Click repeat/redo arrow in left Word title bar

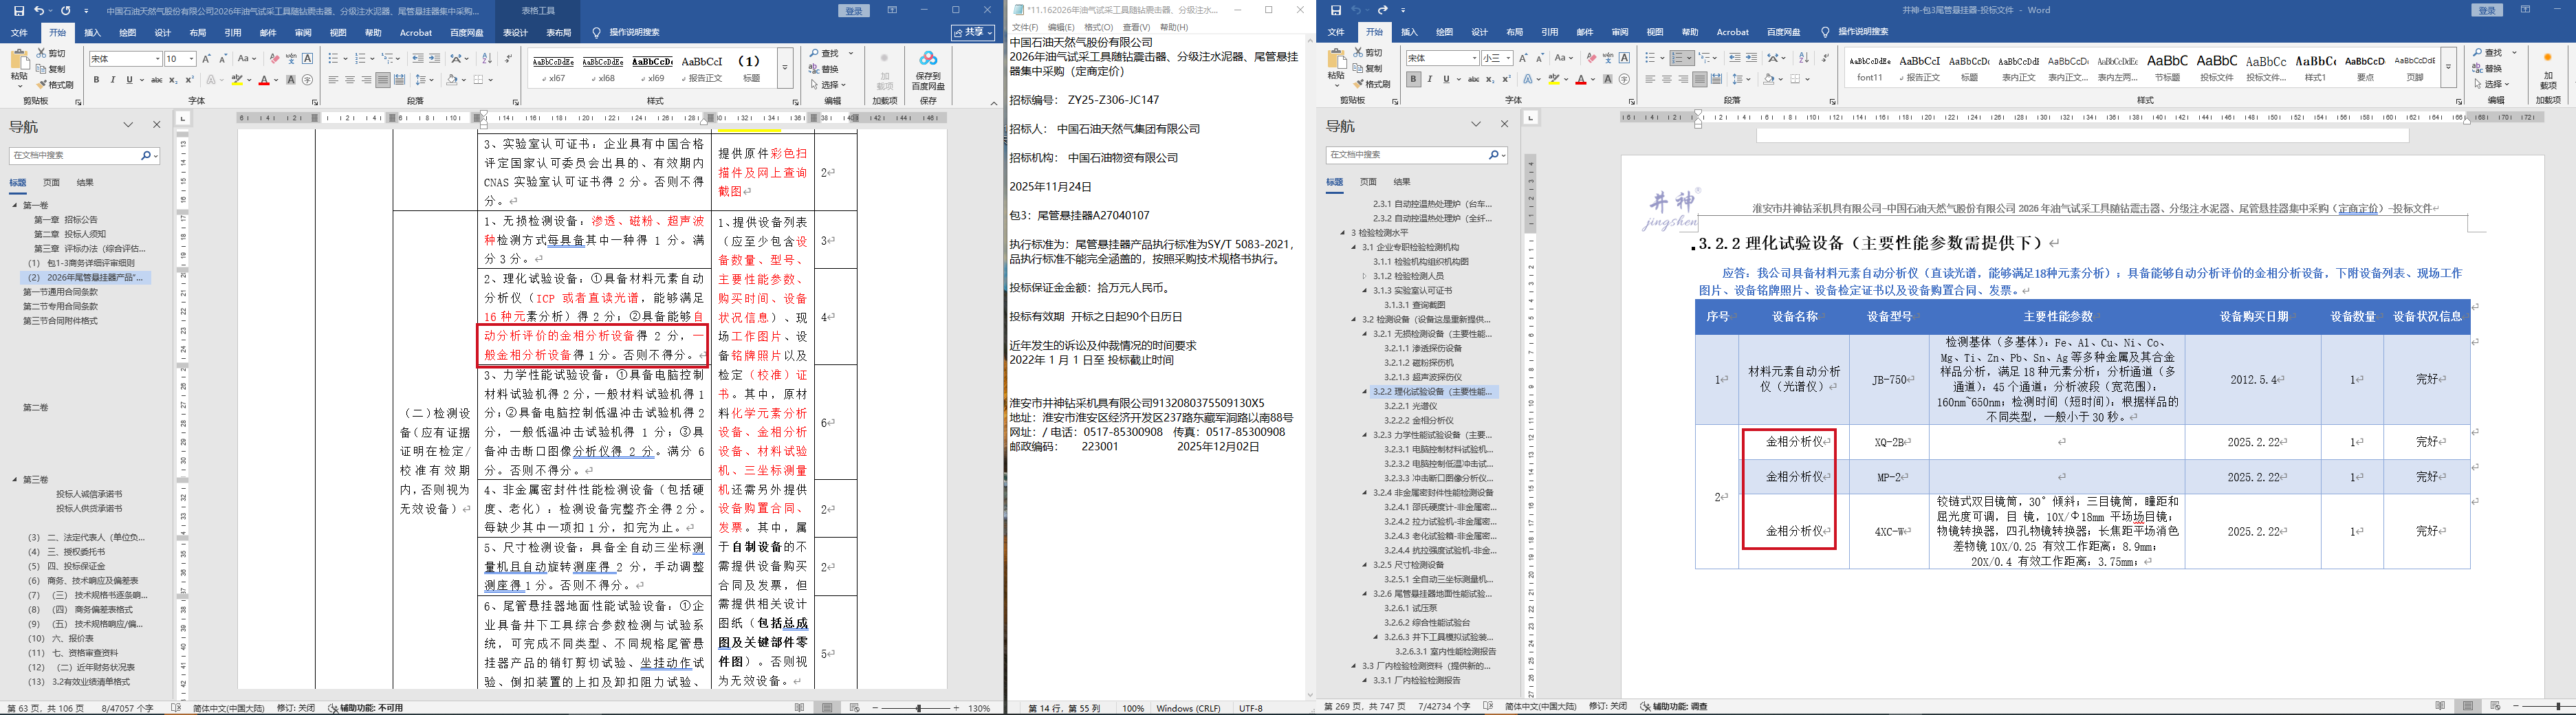pyautogui.click(x=65, y=10)
